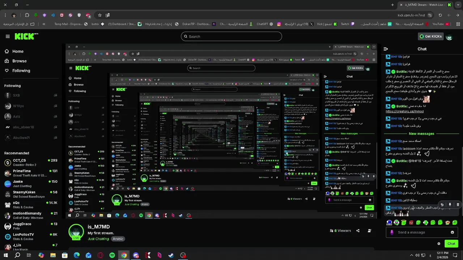Viewport: 463px width, 260px height.
Task: Click the taskbar volume icon
Action: [x=418, y=255]
